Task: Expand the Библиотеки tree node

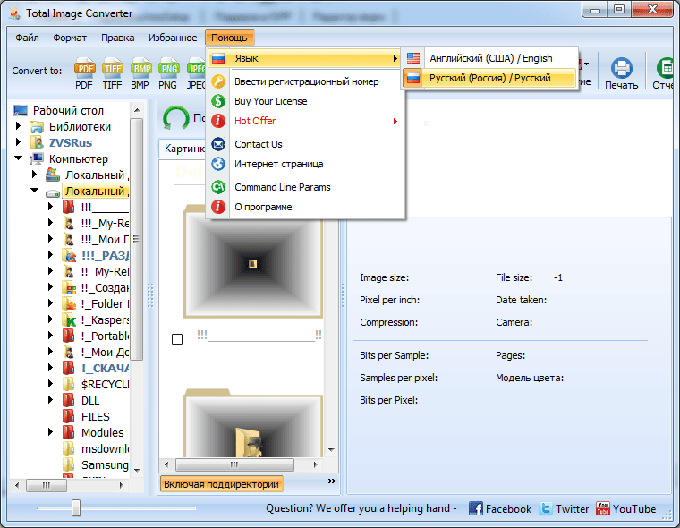Action: click(x=18, y=126)
